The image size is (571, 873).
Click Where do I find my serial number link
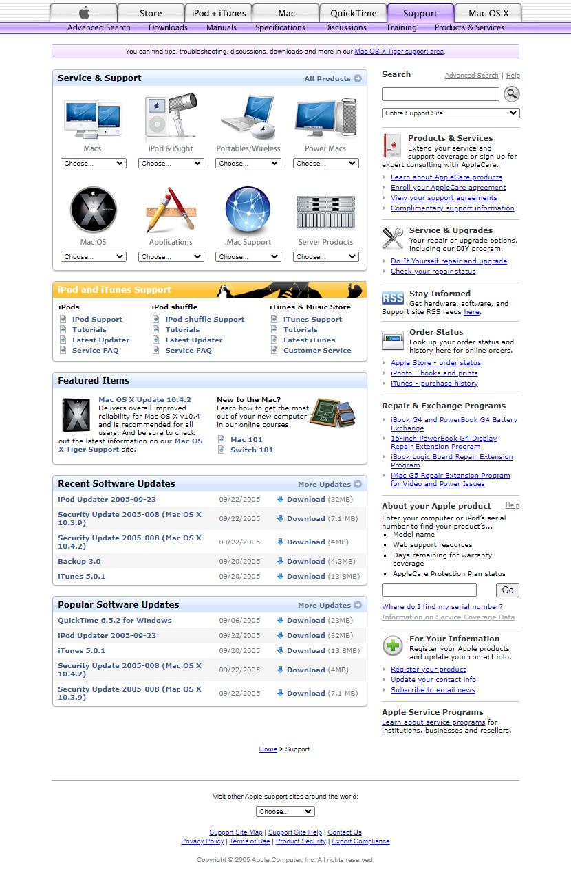point(442,607)
